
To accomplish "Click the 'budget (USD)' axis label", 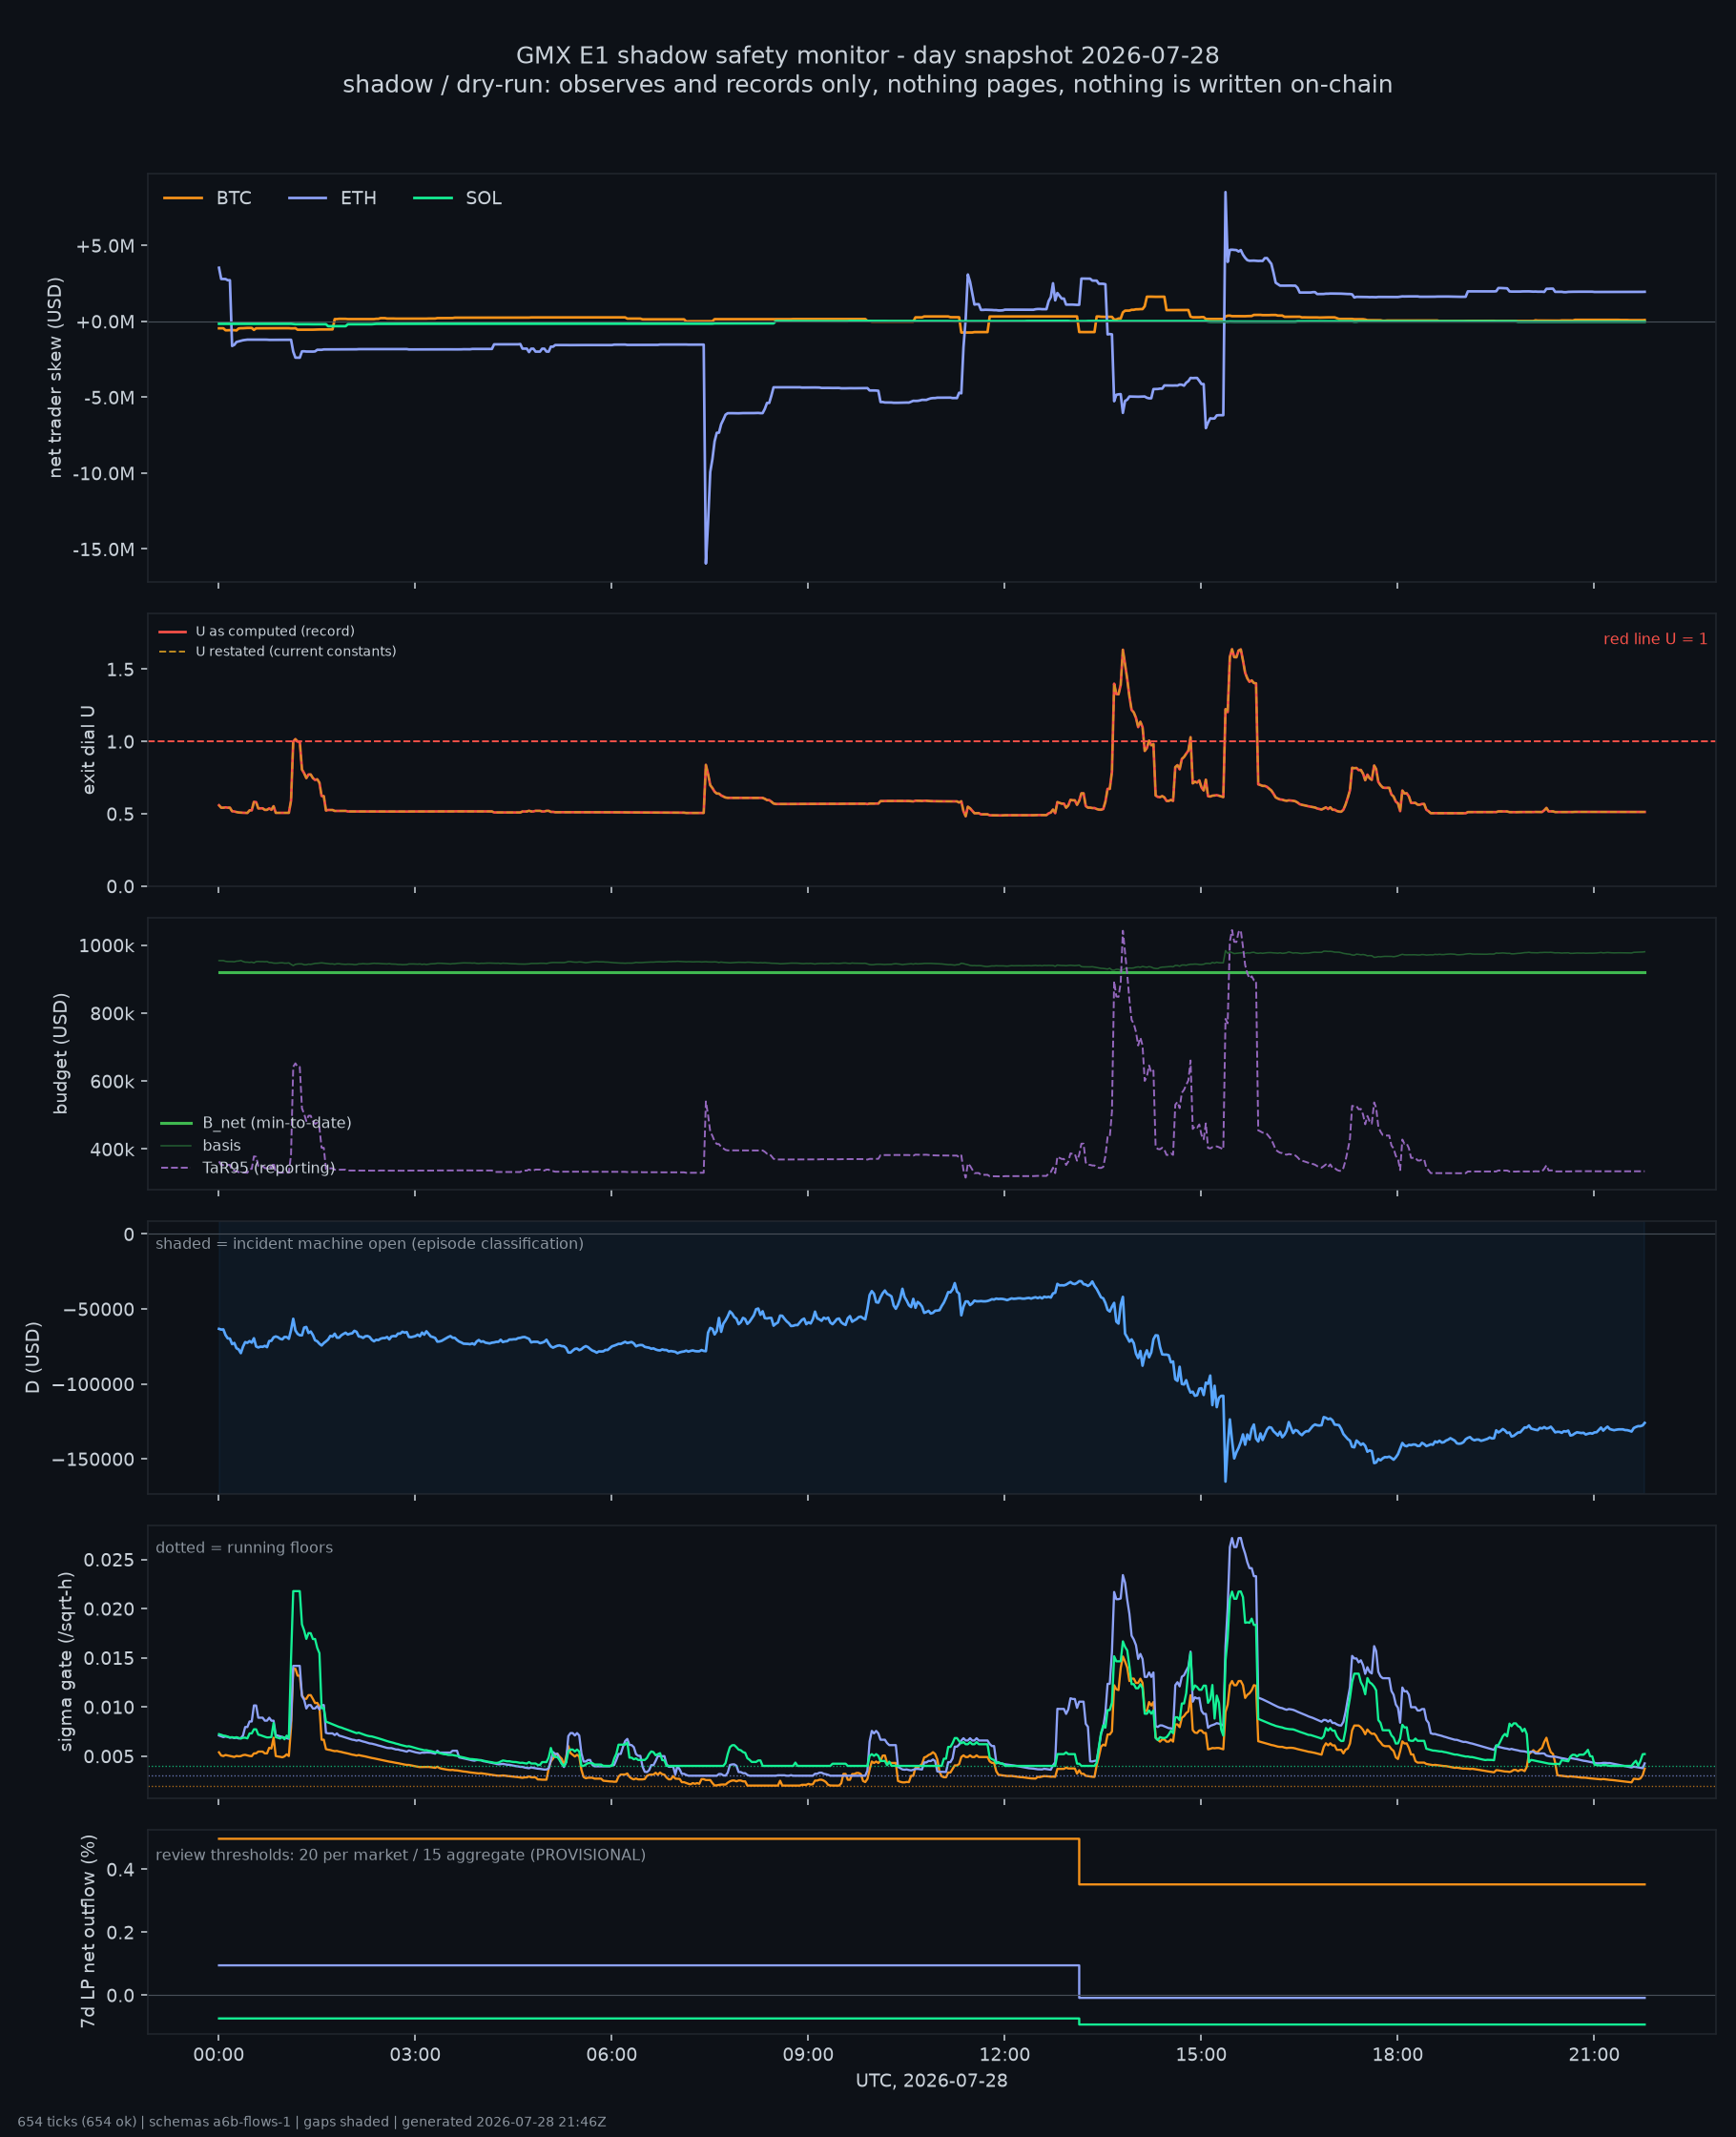I will [x=60, y=1053].
